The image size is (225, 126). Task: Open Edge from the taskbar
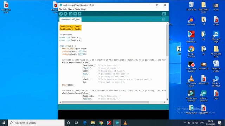click(85, 123)
